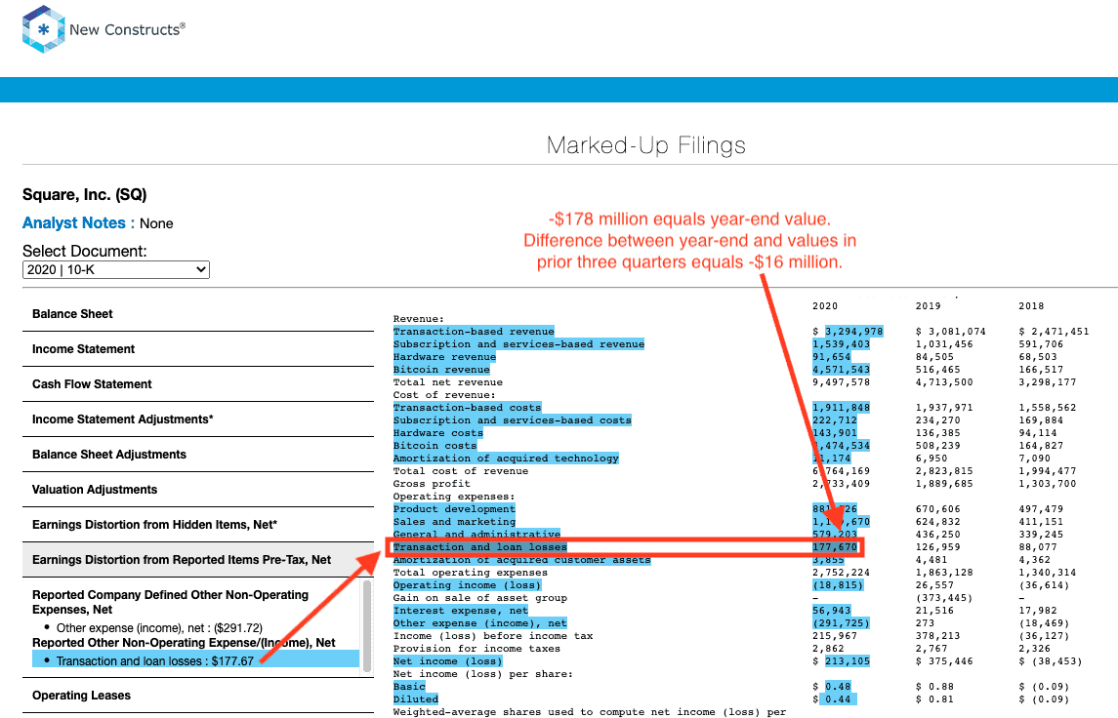Viewport: 1118px width, 718px height.
Task: Click the Marked-Up Filings page heading
Action: [x=646, y=145]
